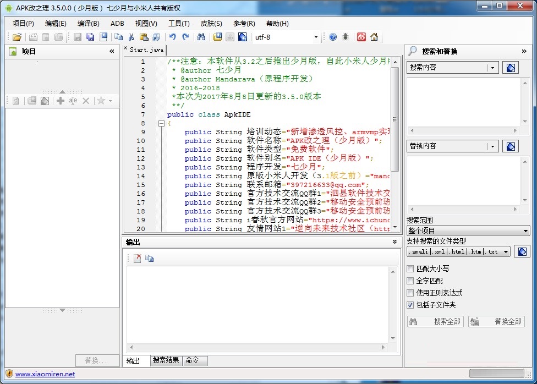Click the bug debug icon in toolbar
Screen dimensions: 537x384
[x=346, y=37]
